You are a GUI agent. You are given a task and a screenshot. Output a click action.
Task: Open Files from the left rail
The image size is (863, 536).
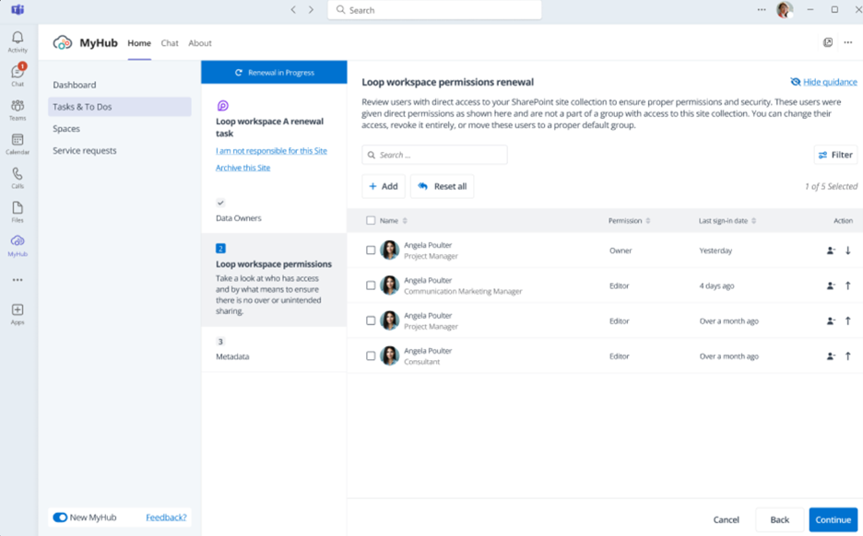[x=18, y=211]
